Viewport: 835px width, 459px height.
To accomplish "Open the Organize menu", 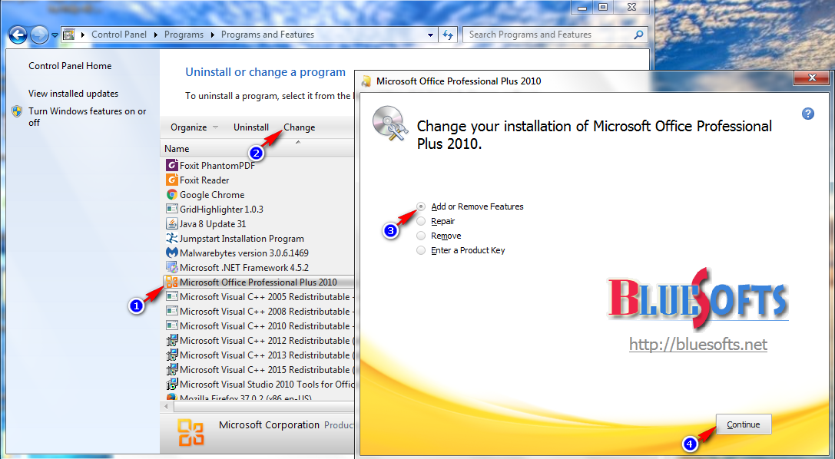I will click(194, 127).
